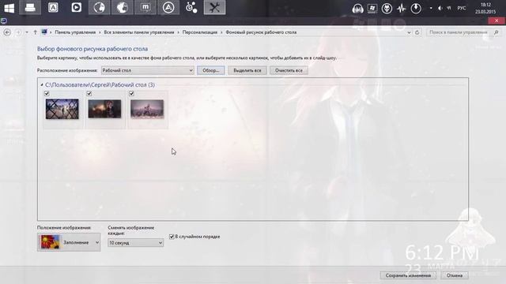Select the third pinkish wallpaper thumbnail
The image size is (506, 284).
tap(147, 109)
